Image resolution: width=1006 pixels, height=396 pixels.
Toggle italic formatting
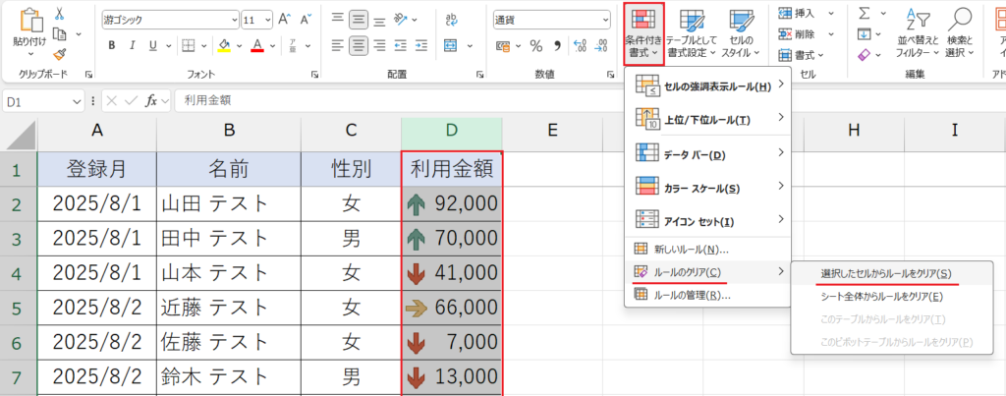(133, 45)
